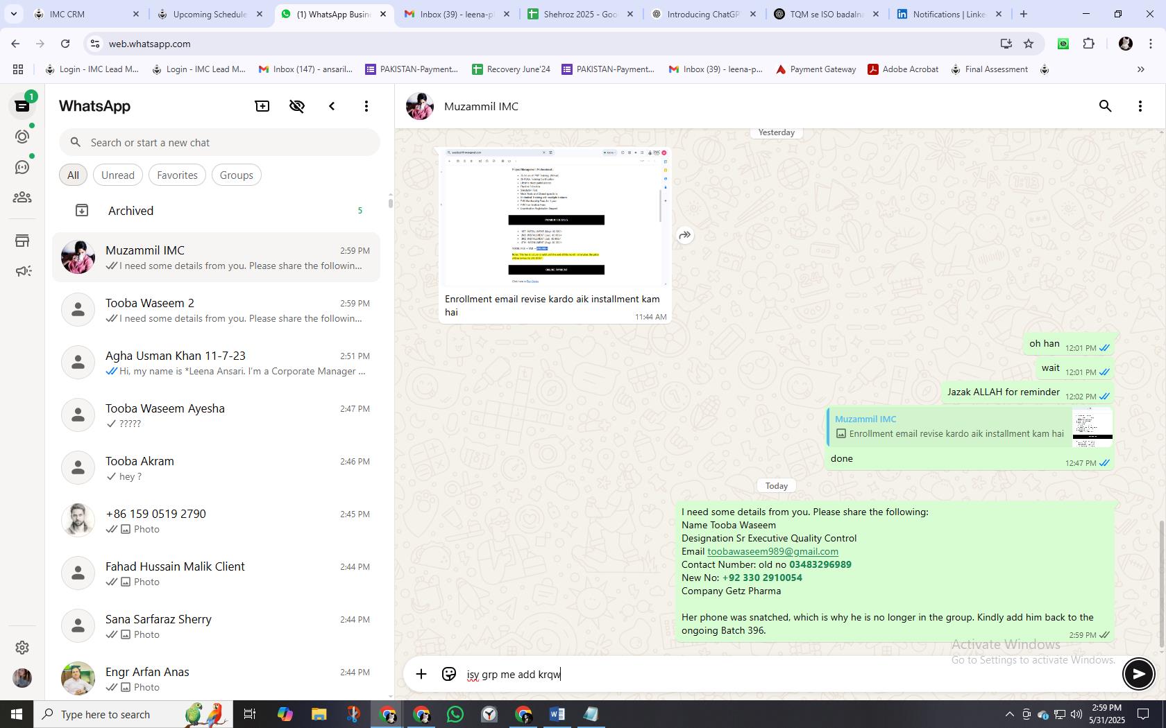Select the Groups chat filter

[237, 175]
